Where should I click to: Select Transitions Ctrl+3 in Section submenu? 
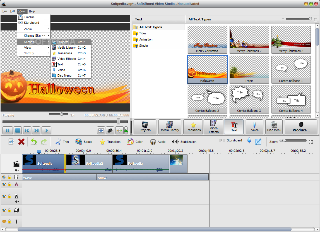pyautogui.click(x=71, y=53)
